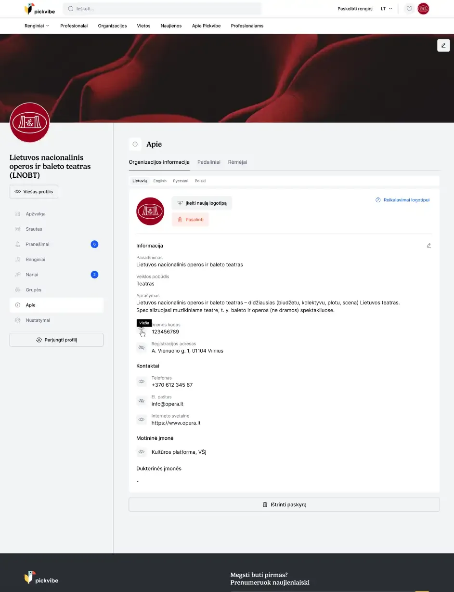
Task: Toggle visibility of Registracijos adresas
Action: [142, 347]
